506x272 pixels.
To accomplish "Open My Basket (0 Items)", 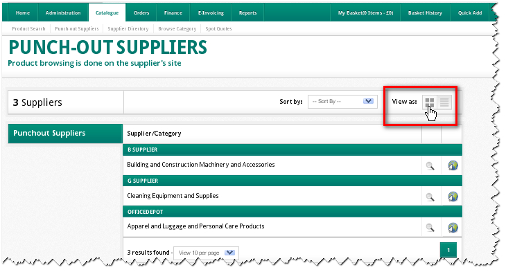I will 365,13.
